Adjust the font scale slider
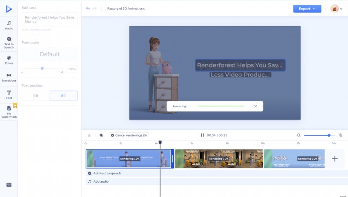The image size is (348, 197). tap(42, 68)
